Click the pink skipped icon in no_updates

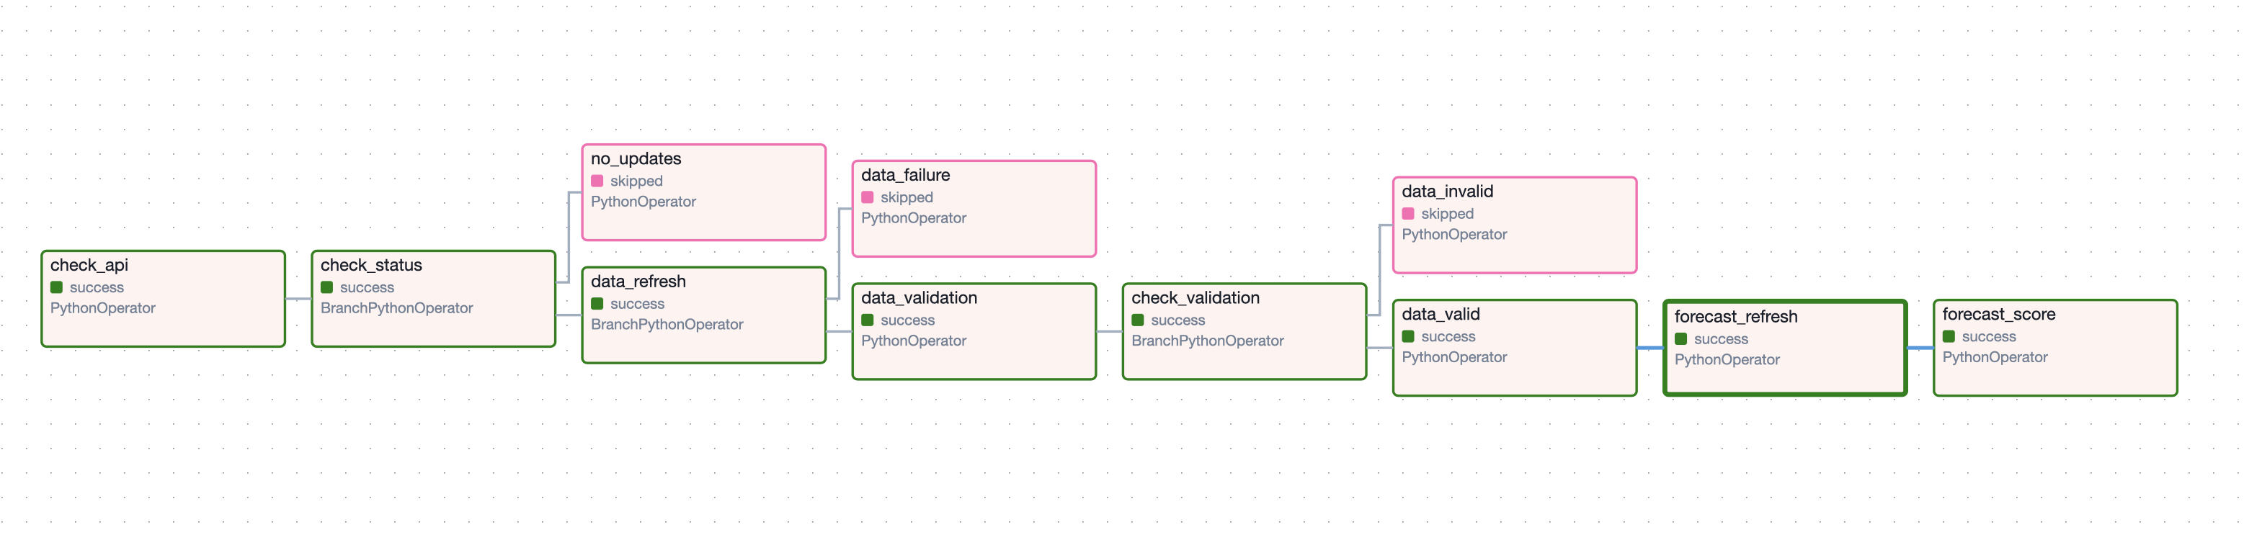tap(597, 181)
